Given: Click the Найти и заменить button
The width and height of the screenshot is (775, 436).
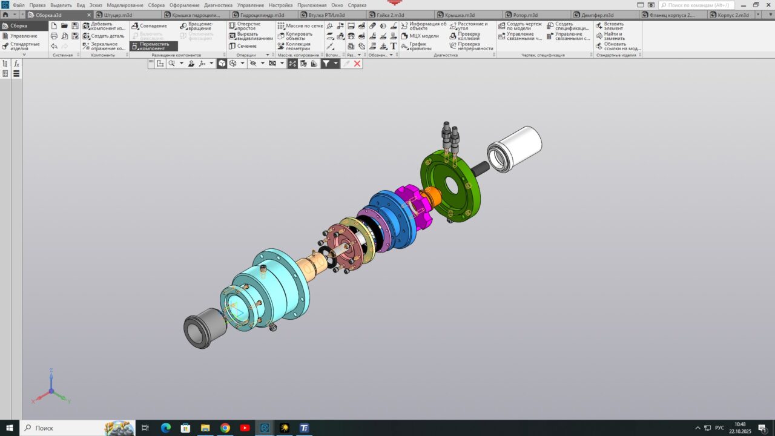Looking at the screenshot, I should 615,36.
